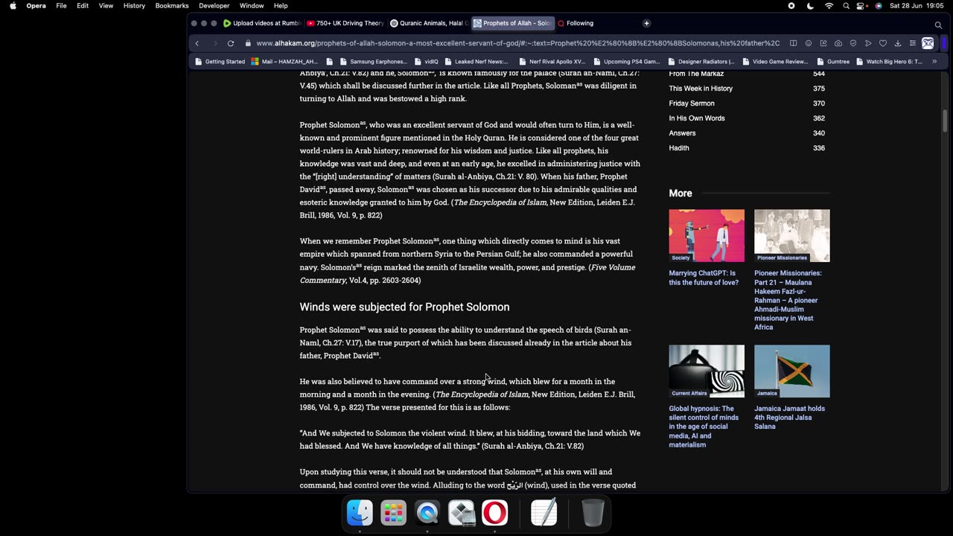The image size is (953, 536).
Task: Open the shield ad-blocker icon
Action: tap(852, 43)
